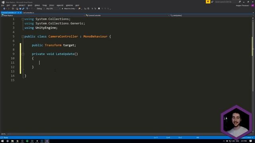Screen dimensions: 255x143
Task: Click the Quick Launch search magnifier icon
Action: 240,2
